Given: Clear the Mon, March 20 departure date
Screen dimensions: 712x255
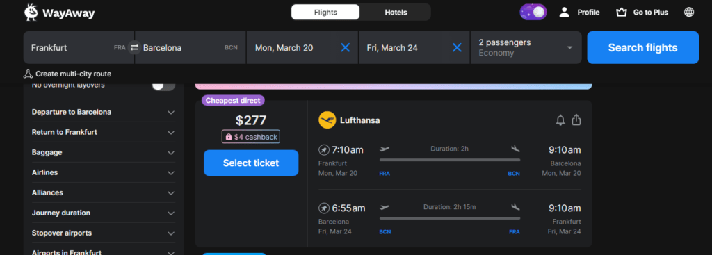Looking at the screenshot, I should (x=345, y=48).
